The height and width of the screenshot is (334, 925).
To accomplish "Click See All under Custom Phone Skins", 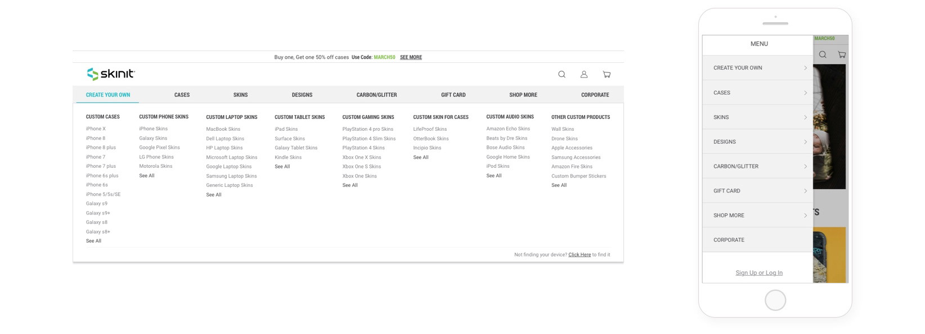I will click(x=147, y=176).
